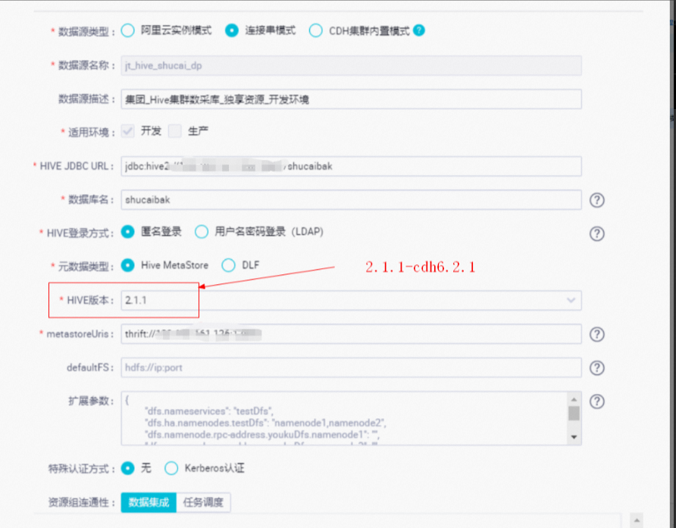Select 连接串模式 radio option
Viewport: 676px width, 528px height.
pos(231,30)
